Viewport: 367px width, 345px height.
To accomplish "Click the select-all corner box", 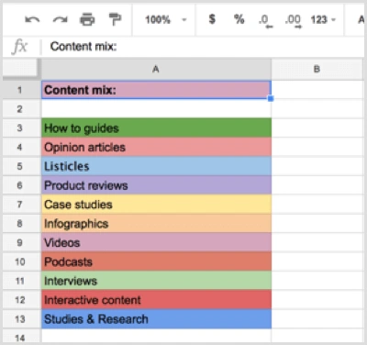I will 20,69.
